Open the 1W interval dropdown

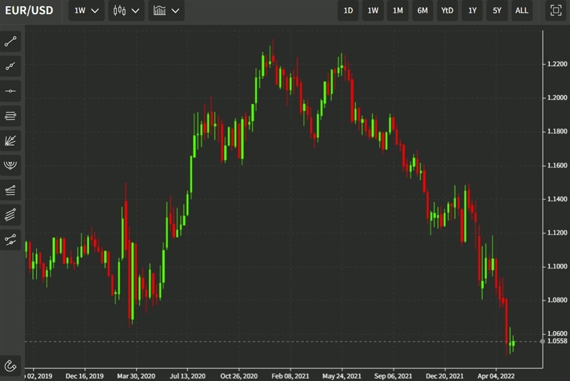coord(85,10)
